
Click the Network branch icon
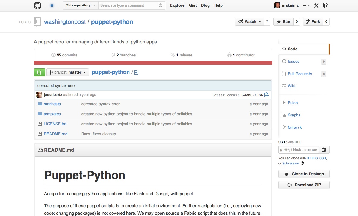284,127
